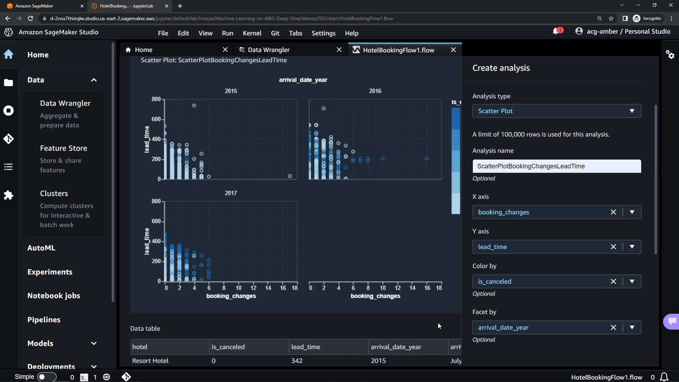
Task: Click the feedback chat bubble icon
Action: pos(672,321)
